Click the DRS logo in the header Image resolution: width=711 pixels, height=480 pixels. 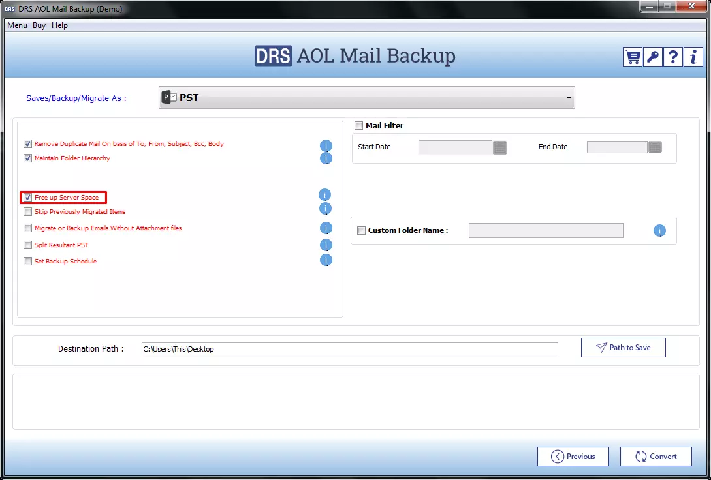point(273,55)
